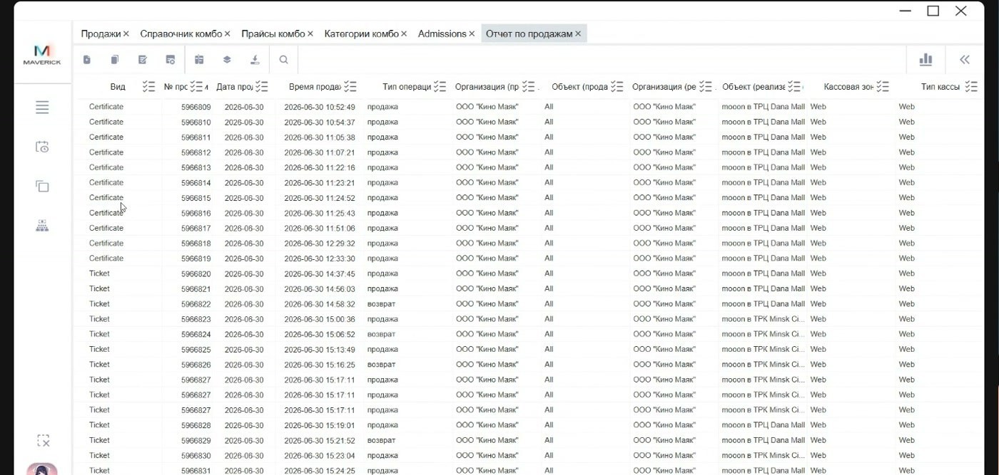Image resolution: width=999 pixels, height=475 pixels.
Task: Switch to the Прайсы комбо tab
Action: pyautogui.click(x=273, y=33)
